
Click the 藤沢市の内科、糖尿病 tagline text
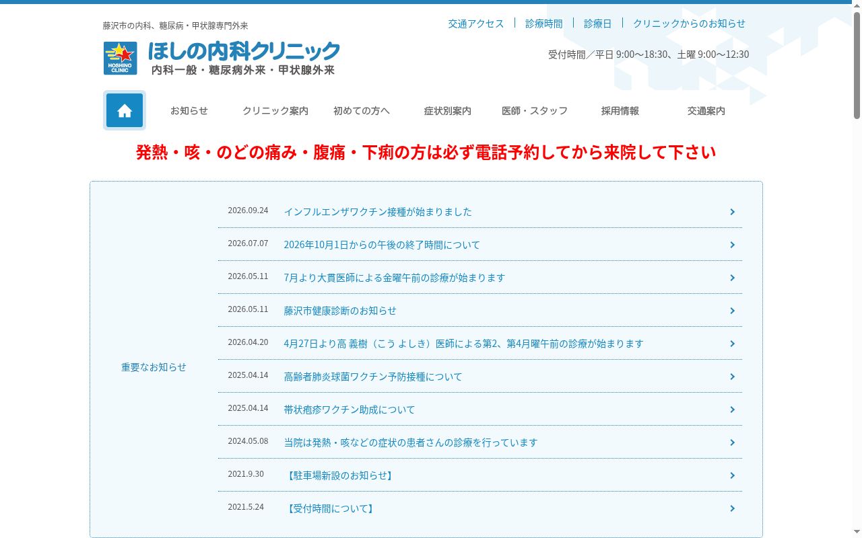tap(176, 26)
